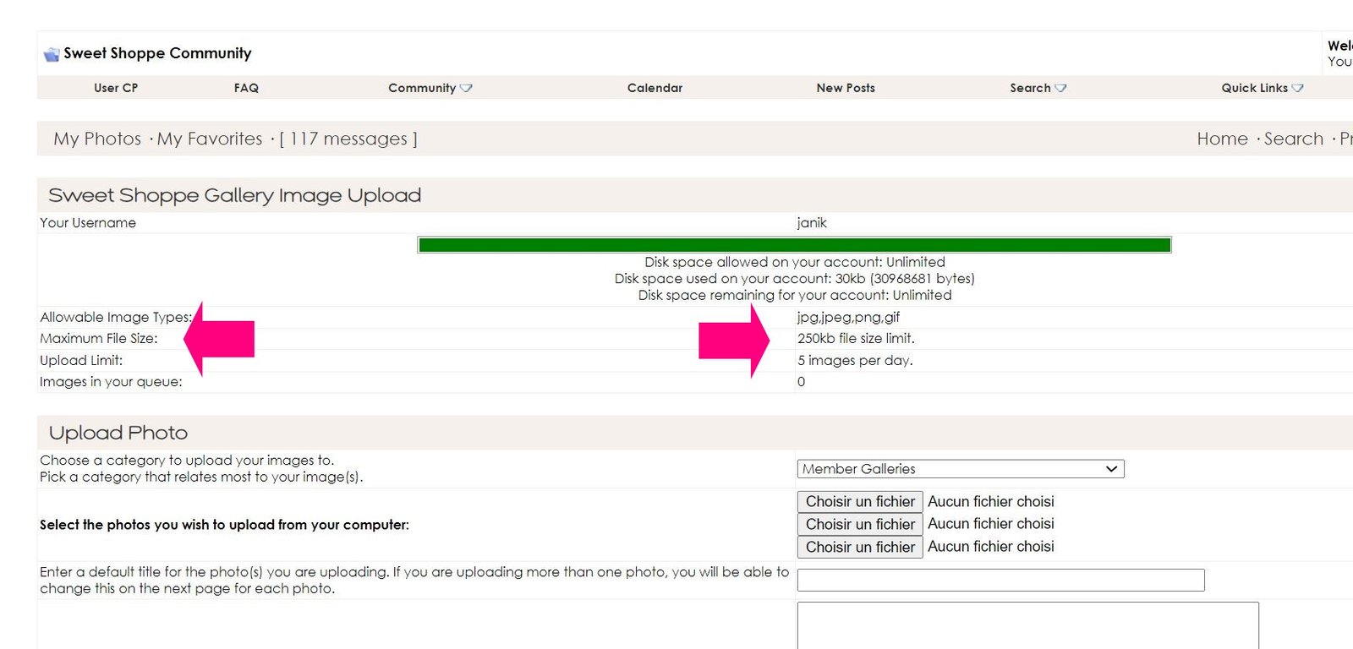Click the third Choisir un fichier button
1353x649 pixels.
pos(860,548)
